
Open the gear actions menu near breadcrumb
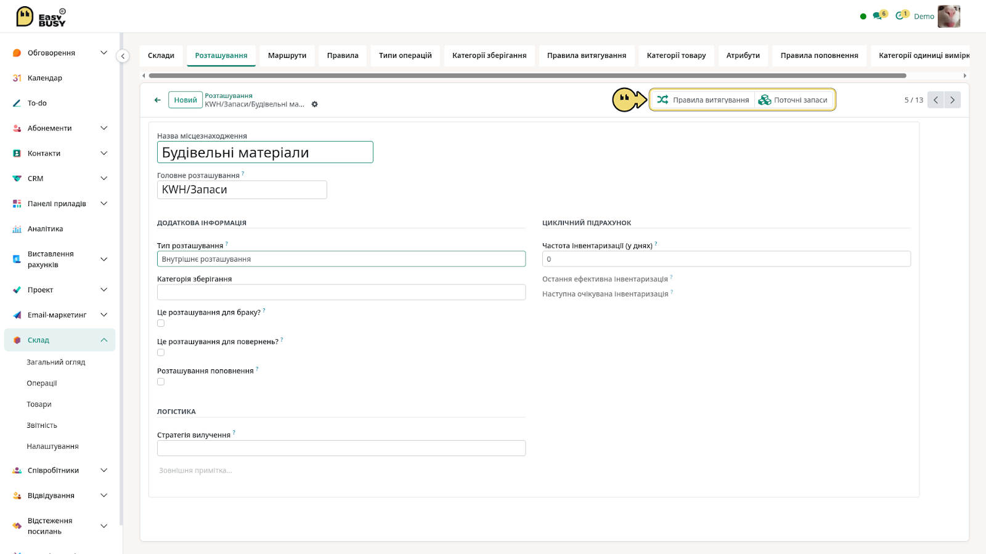[x=314, y=105]
